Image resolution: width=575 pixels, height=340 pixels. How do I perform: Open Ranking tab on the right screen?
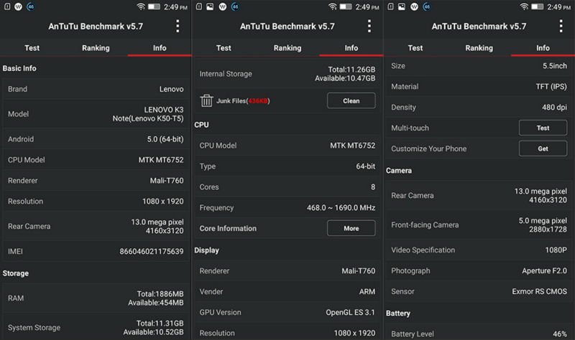479,48
